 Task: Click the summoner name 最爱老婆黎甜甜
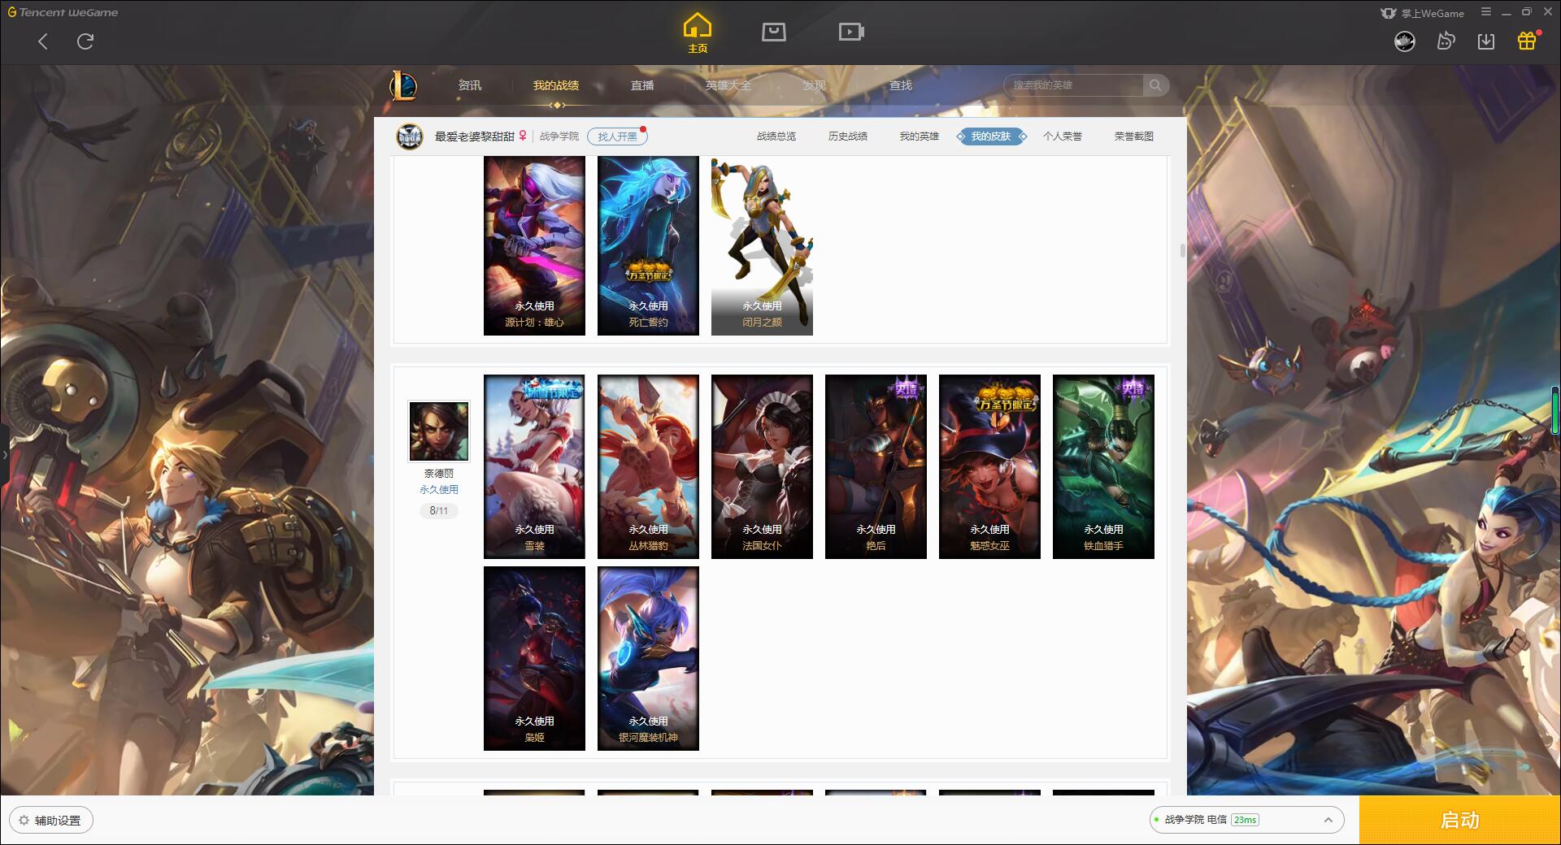point(475,136)
